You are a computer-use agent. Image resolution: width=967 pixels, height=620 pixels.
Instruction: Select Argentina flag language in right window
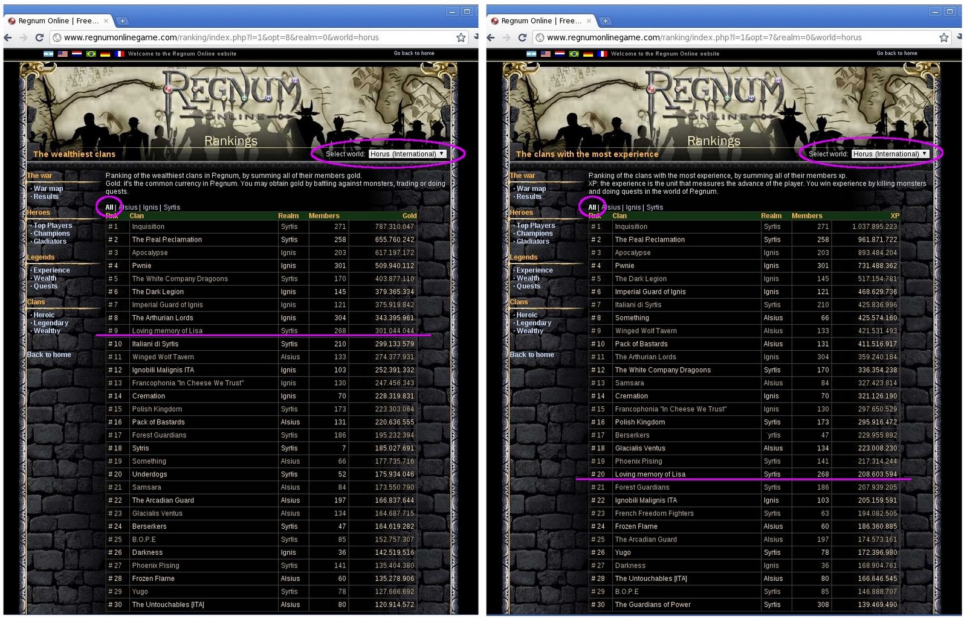pos(531,54)
